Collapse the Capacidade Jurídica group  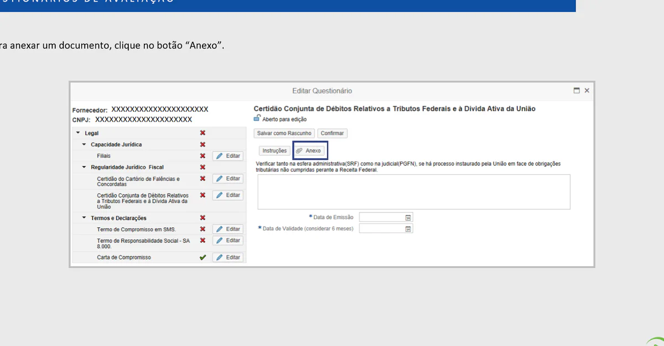coord(84,144)
